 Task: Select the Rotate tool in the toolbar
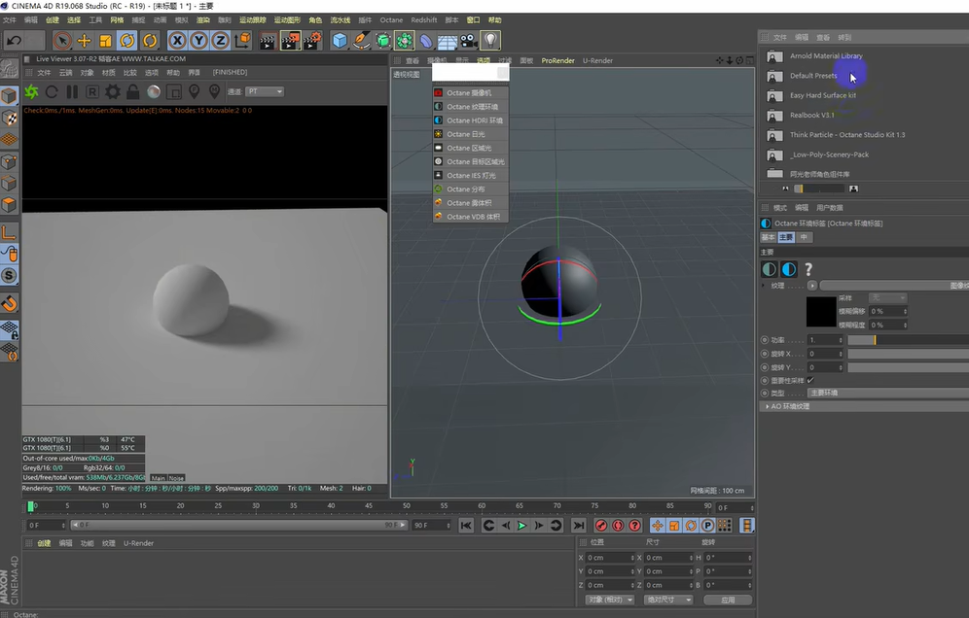[x=126, y=40]
